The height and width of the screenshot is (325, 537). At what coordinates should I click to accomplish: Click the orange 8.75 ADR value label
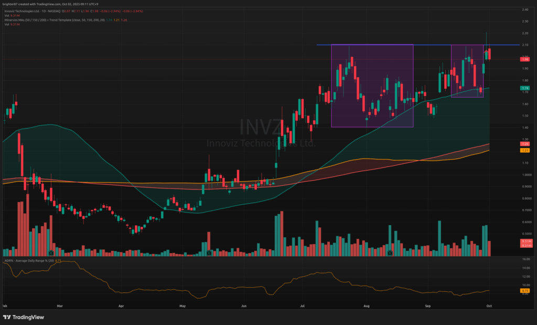point(525,290)
